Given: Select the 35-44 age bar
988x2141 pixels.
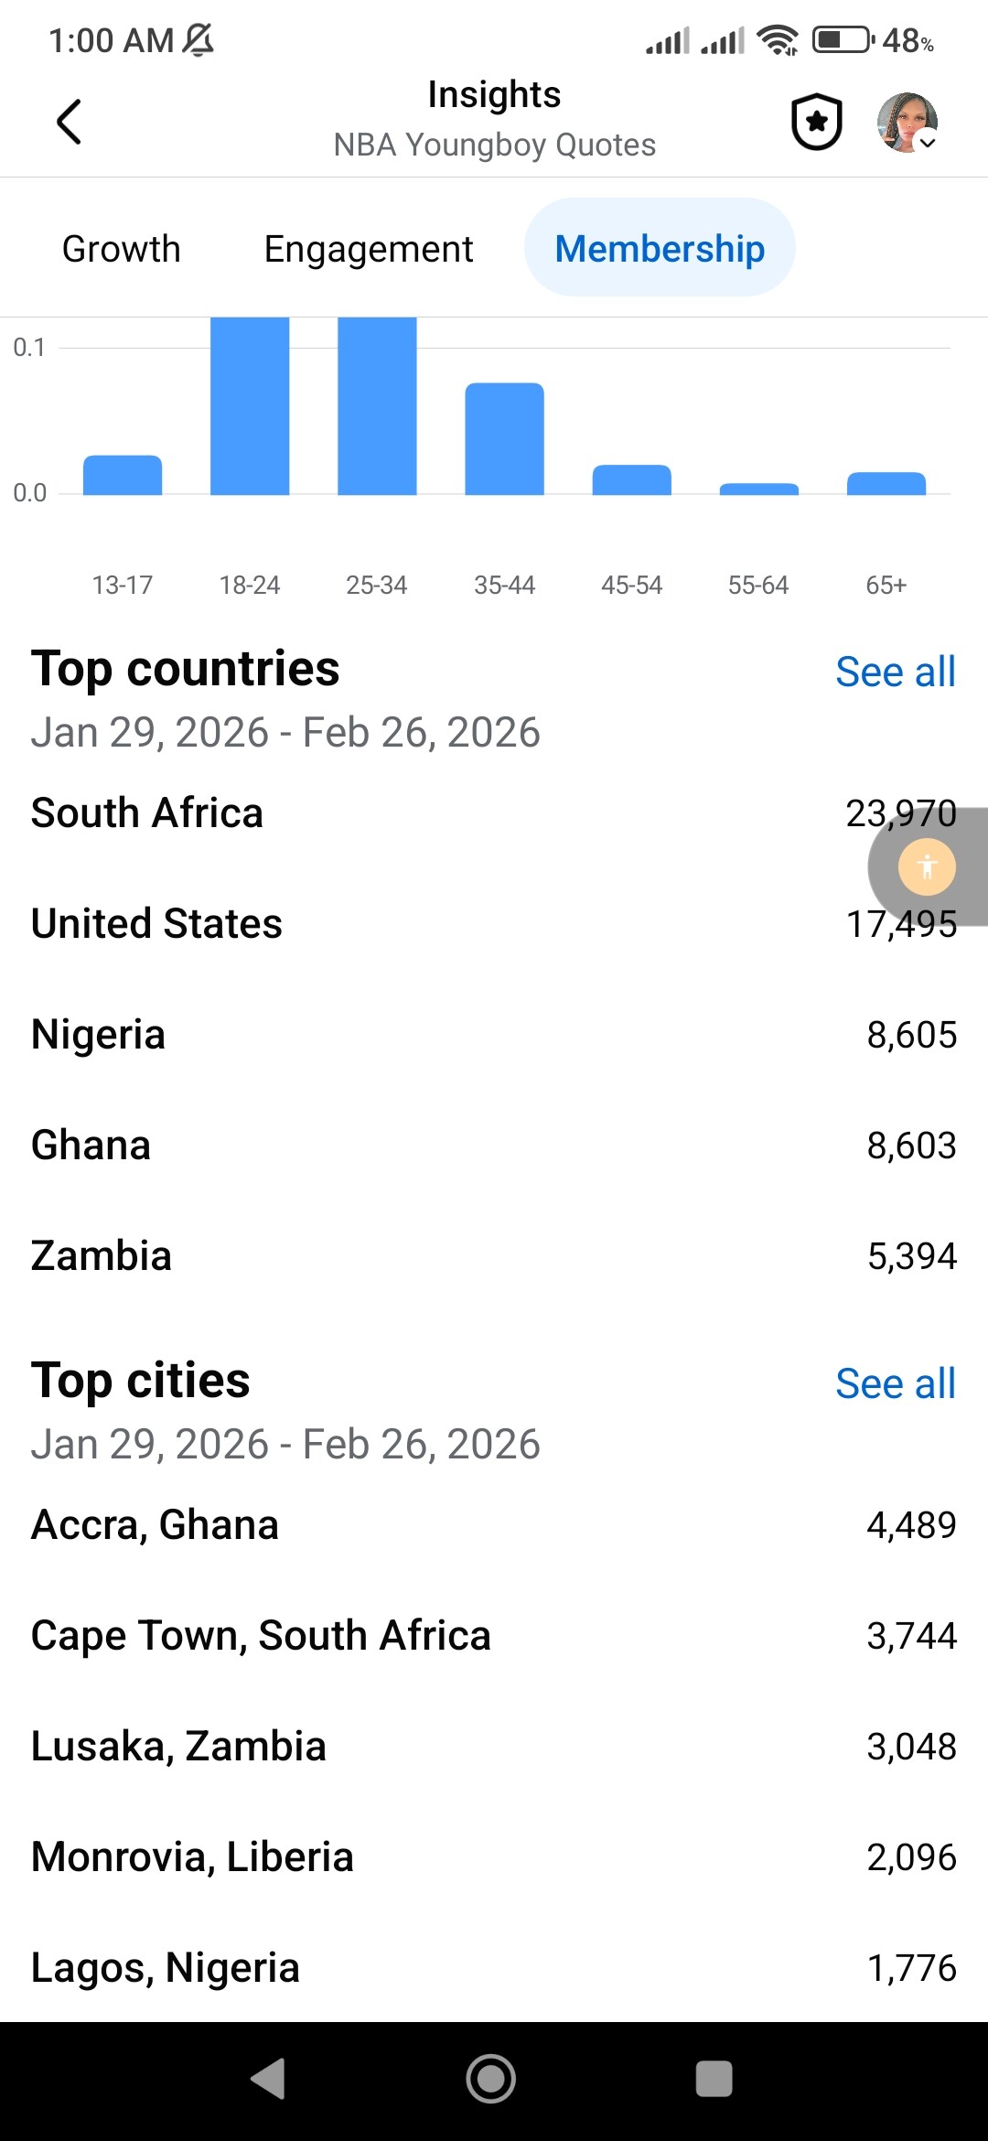Looking at the screenshot, I should (x=504, y=439).
